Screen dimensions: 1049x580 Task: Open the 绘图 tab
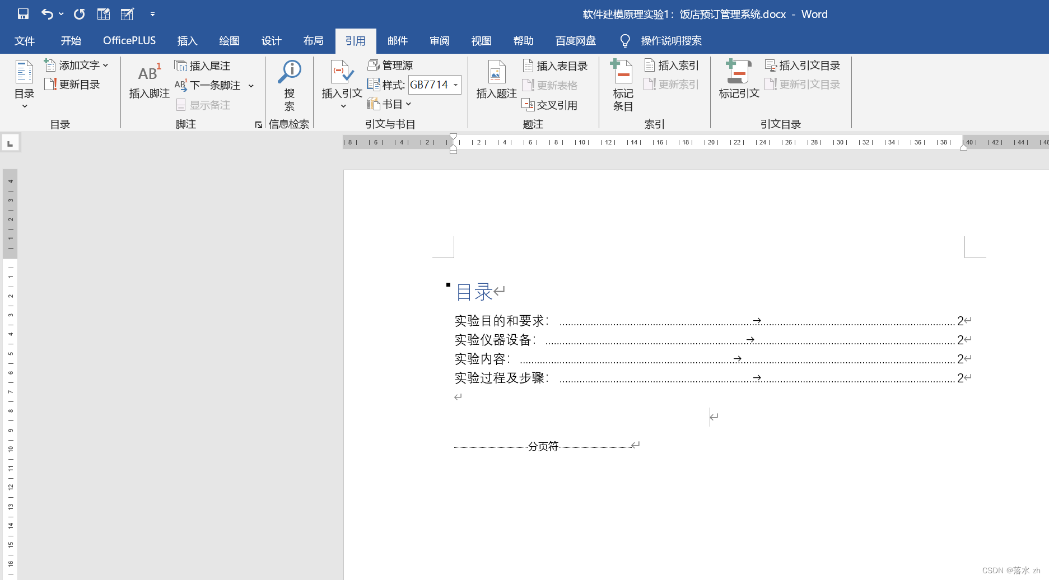230,41
